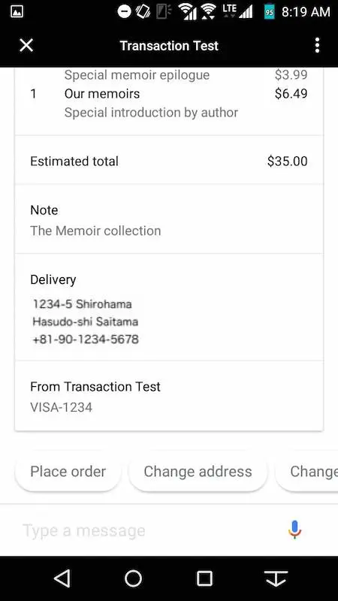Tap the Change address chip
338x601 pixels.
198,472
